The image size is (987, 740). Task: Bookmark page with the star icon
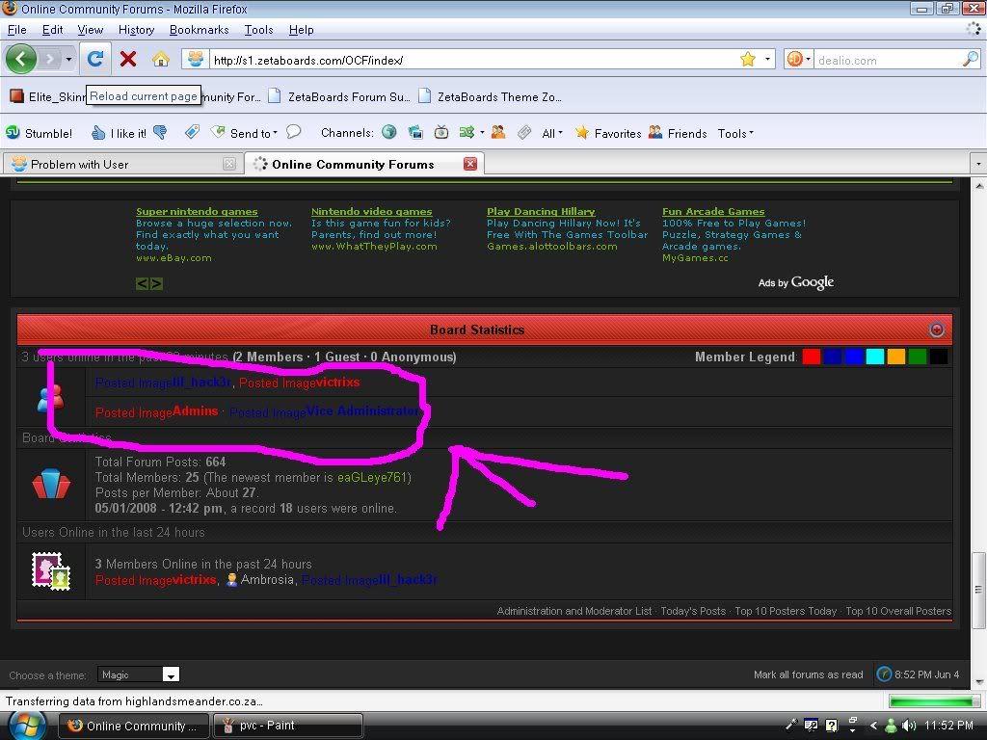coord(747,60)
